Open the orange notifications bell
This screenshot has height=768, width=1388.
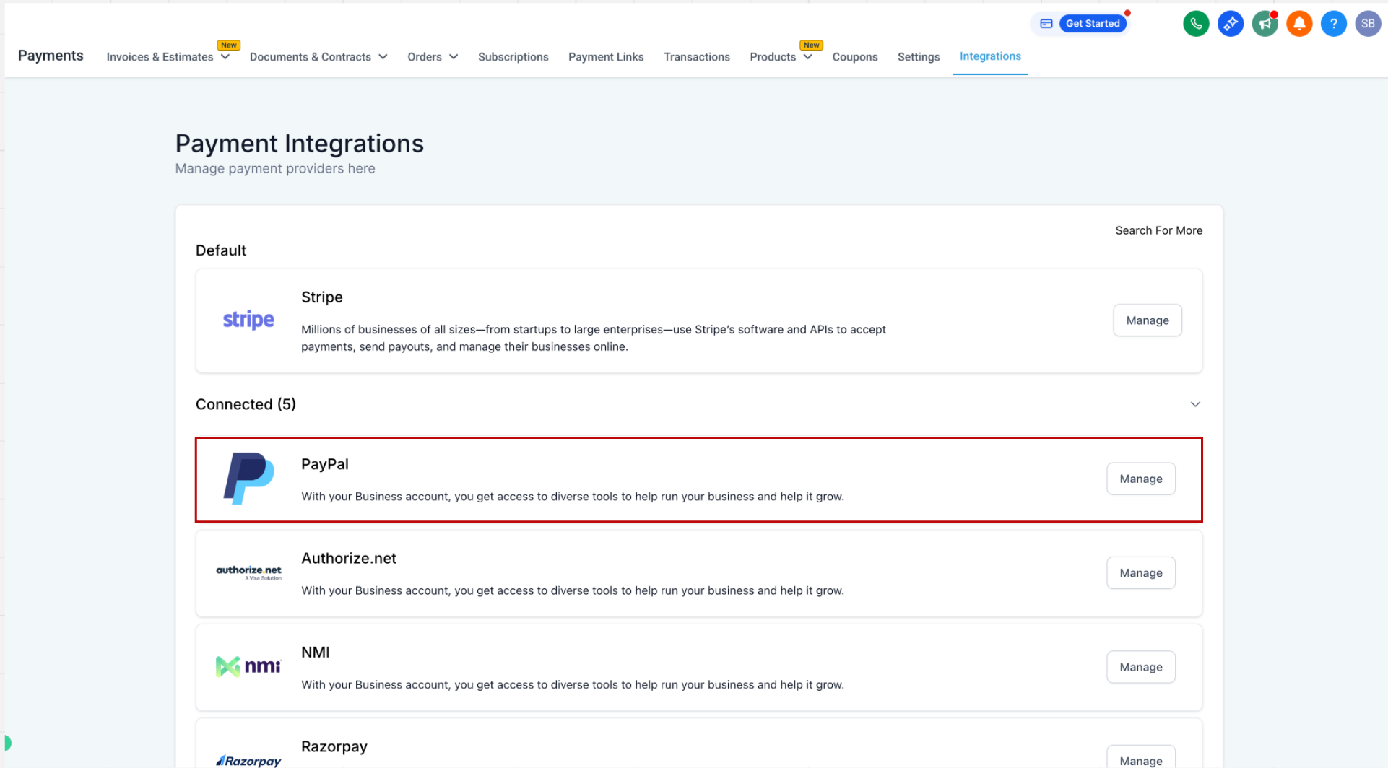click(x=1298, y=24)
